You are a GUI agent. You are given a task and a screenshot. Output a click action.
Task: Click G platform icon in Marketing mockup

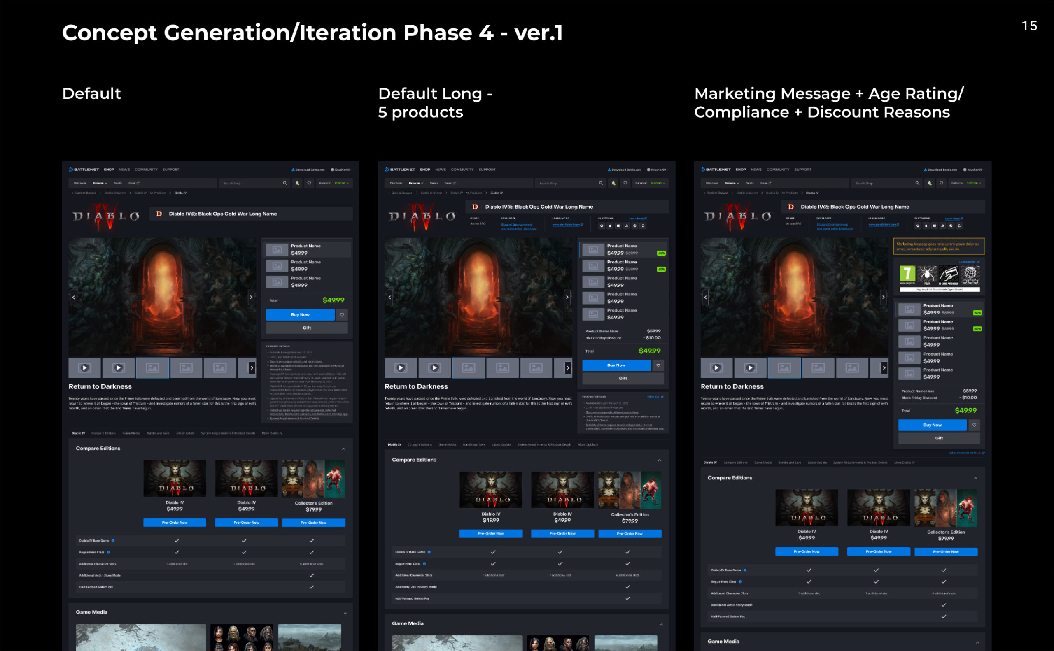tap(959, 226)
